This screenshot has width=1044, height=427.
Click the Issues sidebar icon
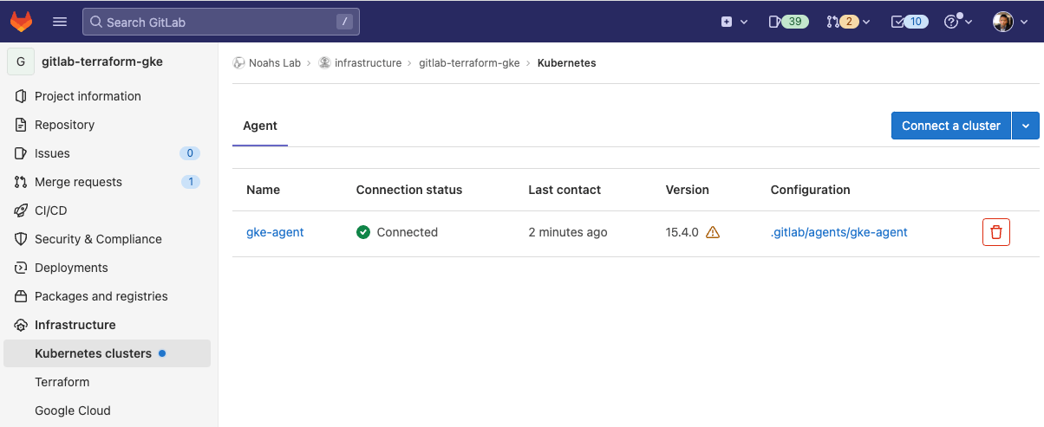(21, 153)
